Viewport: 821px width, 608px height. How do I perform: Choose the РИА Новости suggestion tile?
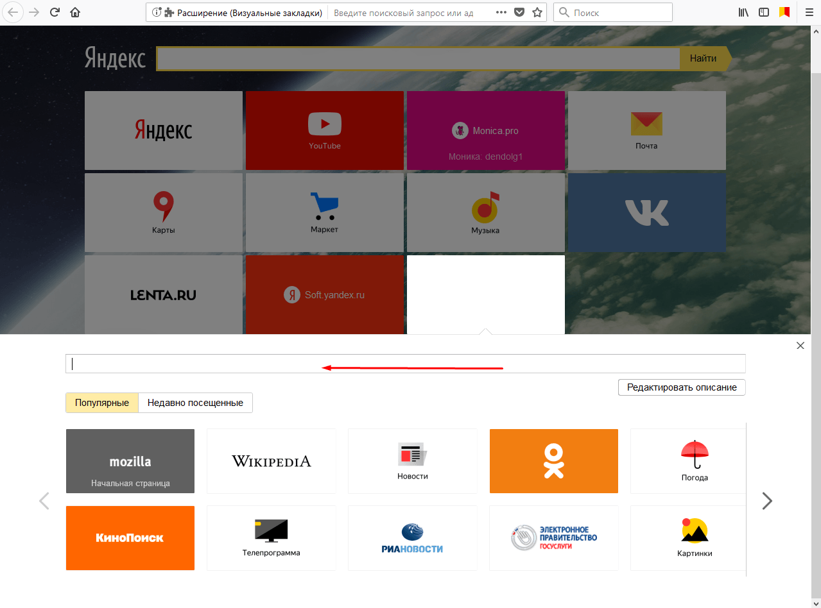pyautogui.click(x=413, y=538)
